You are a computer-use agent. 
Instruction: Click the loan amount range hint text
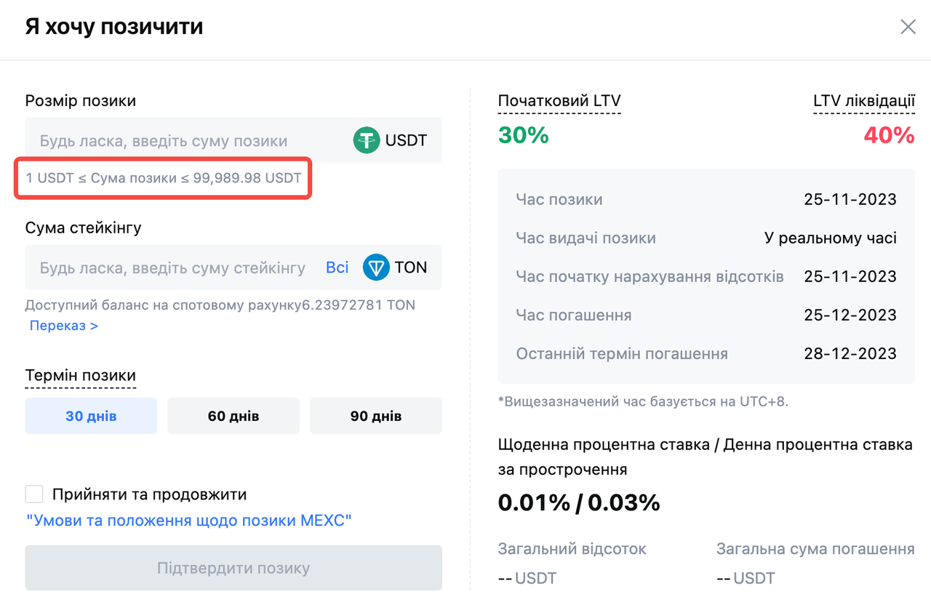click(x=164, y=178)
